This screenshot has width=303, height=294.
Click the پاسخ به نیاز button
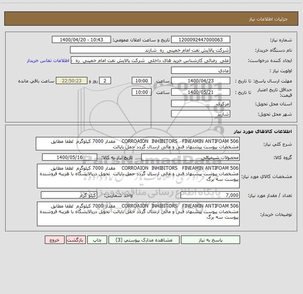211,240
